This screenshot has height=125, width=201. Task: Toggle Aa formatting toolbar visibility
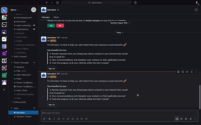177,119
